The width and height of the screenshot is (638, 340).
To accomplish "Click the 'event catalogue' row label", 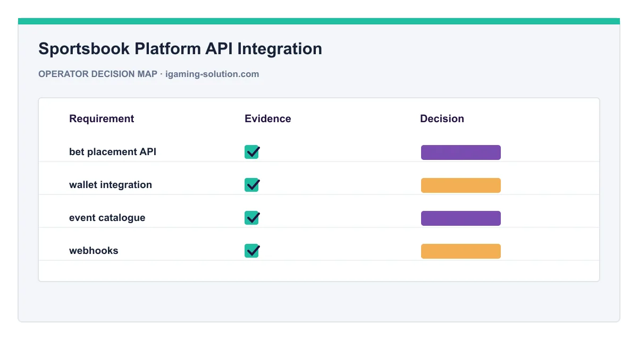I will tap(107, 218).
